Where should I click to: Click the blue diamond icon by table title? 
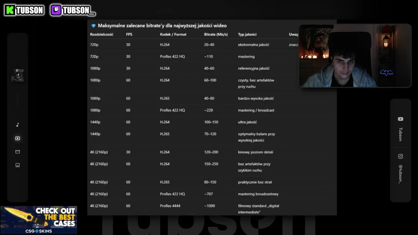click(93, 26)
